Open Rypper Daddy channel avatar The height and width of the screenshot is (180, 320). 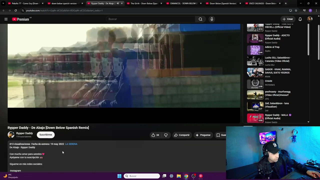tap(11, 135)
